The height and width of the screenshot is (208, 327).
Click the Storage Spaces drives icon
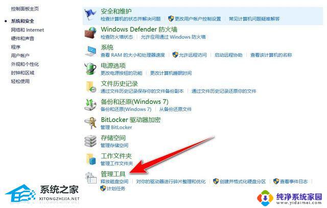pyautogui.click(x=90, y=141)
